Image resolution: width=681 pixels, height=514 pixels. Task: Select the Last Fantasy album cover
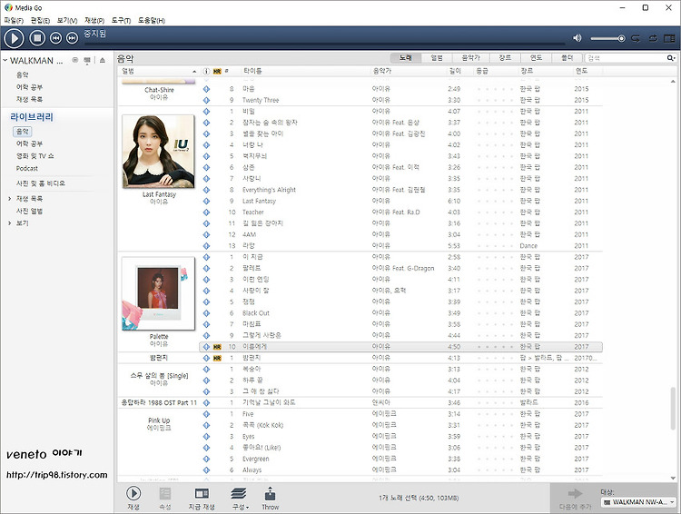pyautogui.click(x=159, y=151)
